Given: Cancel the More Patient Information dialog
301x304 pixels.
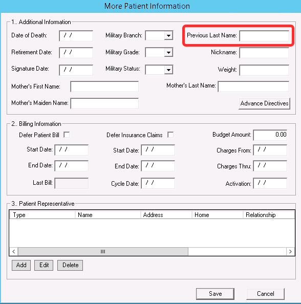Looking at the screenshot, I should [x=265, y=294].
